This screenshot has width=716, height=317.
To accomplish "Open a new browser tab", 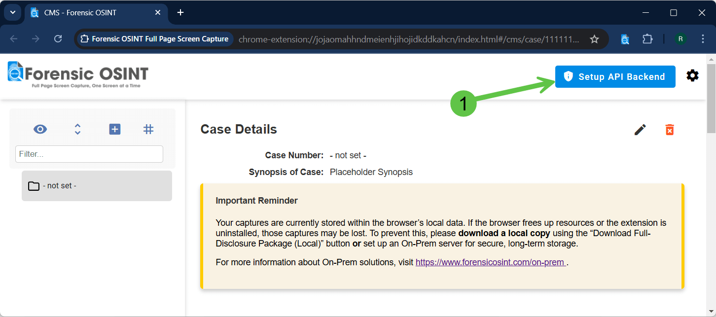I will tap(180, 12).
